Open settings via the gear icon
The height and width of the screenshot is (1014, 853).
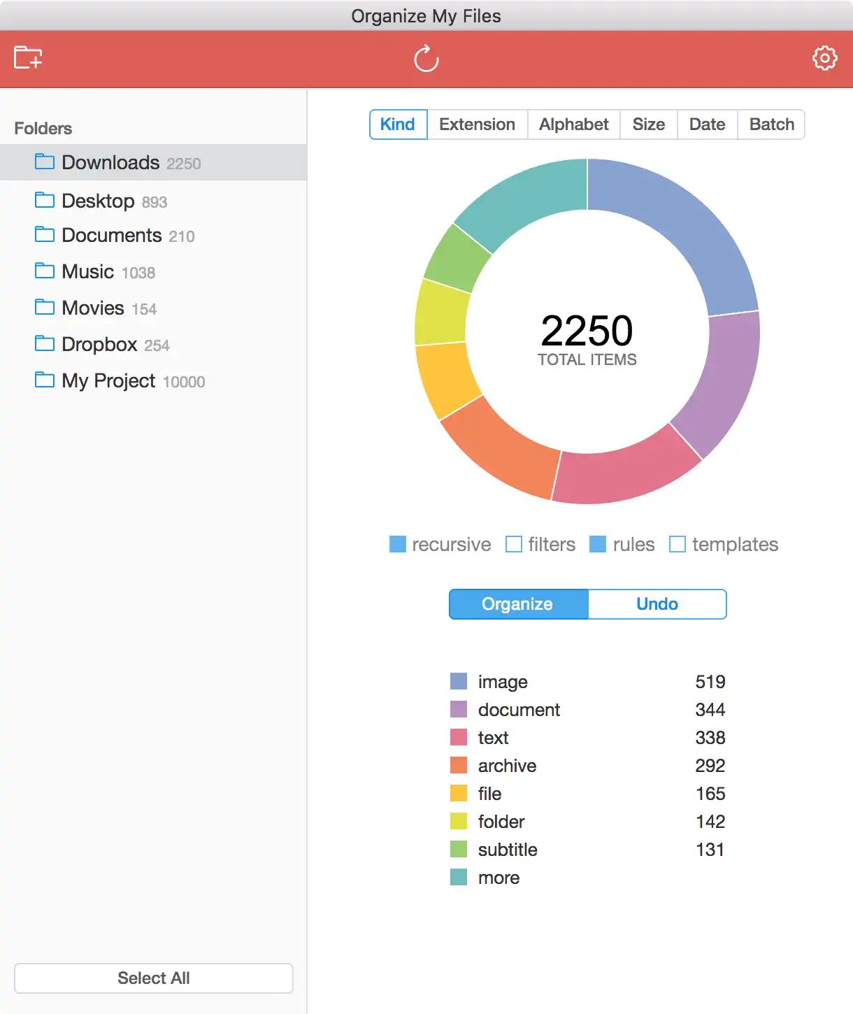[x=825, y=58]
